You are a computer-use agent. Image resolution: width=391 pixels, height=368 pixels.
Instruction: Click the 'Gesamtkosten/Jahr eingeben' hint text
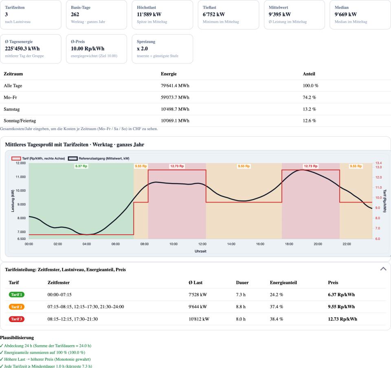click(79, 129)
